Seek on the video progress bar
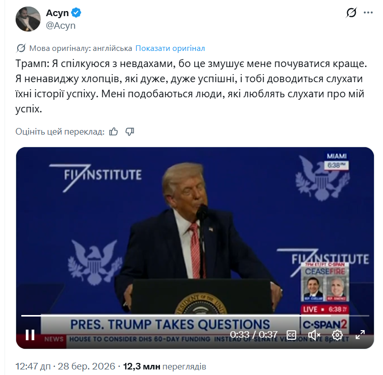This screenshot has height=375, width=383. click(x=195, y=316)
